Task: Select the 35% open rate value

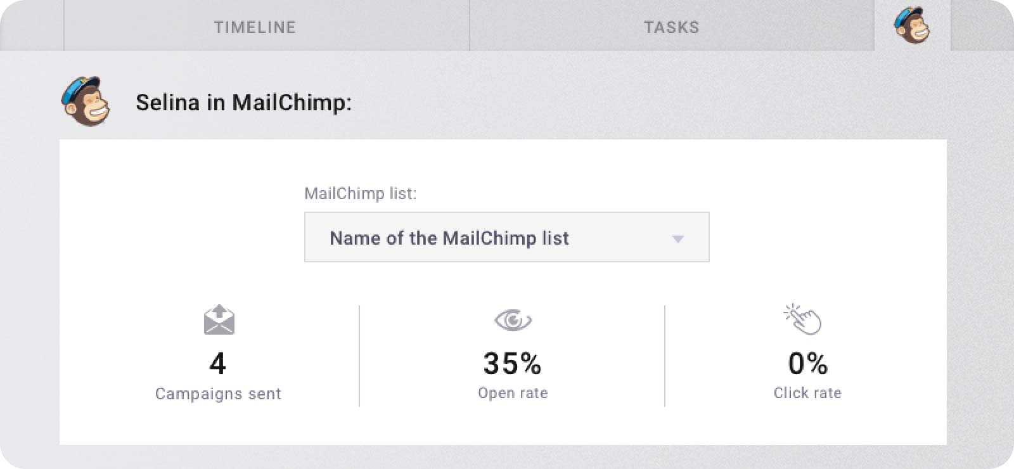Action: coord(512,364)
